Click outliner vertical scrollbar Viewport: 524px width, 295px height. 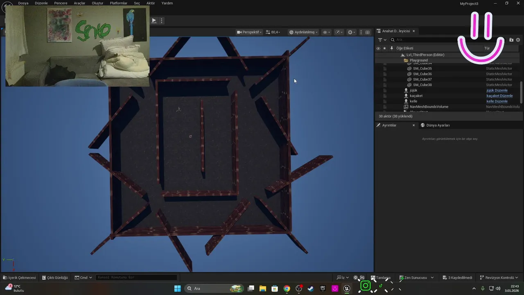(521, 93)
